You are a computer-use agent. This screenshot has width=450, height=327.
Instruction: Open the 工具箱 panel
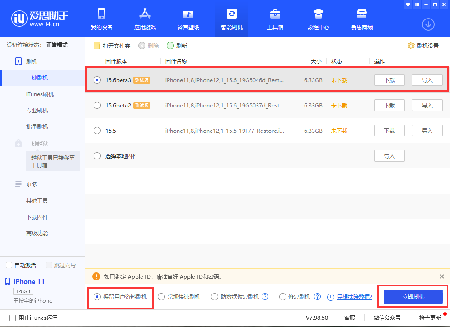(275, 19)
